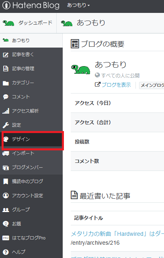Click the turtle icon beside ダッシュボード
The height and width of the screenshot is (258, 164).
click(x=8, y=23)
